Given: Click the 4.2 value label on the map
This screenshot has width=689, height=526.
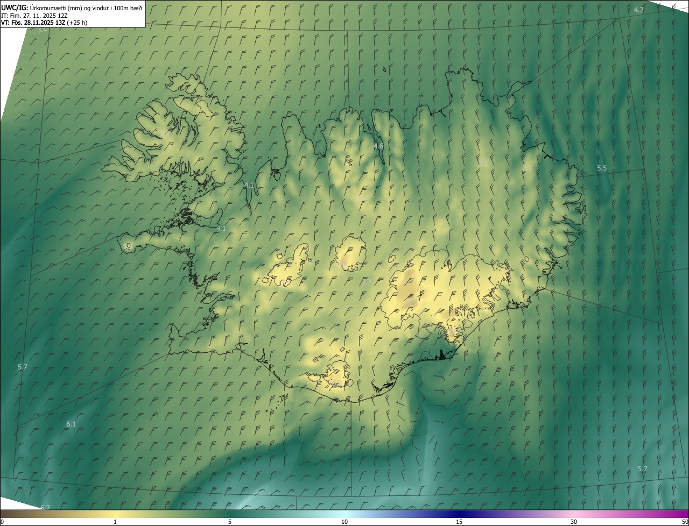Looking at the screenshot, I should click(639, 10).
